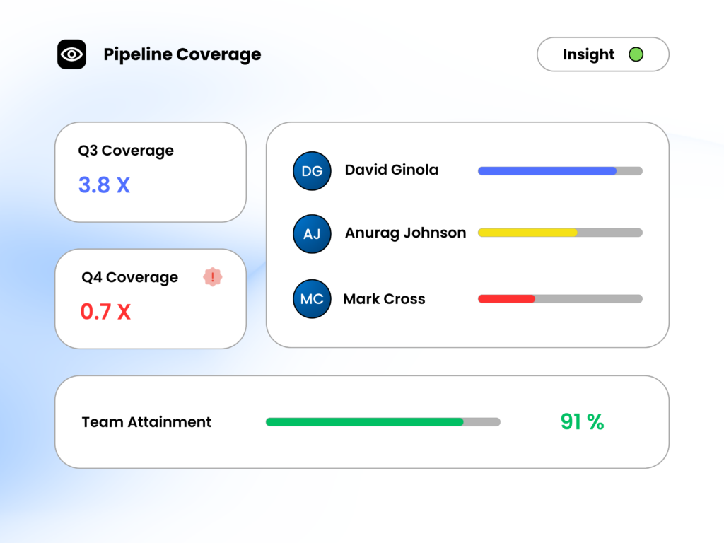Click Anurag Johnson's yellow progress bar
The width and height of the screenshot is (724, 543).
point(527,233)
